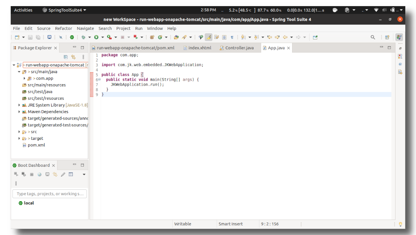Open the dropdown arrow next to the New icon
416x235 pixels.
(x=24, y=37)
